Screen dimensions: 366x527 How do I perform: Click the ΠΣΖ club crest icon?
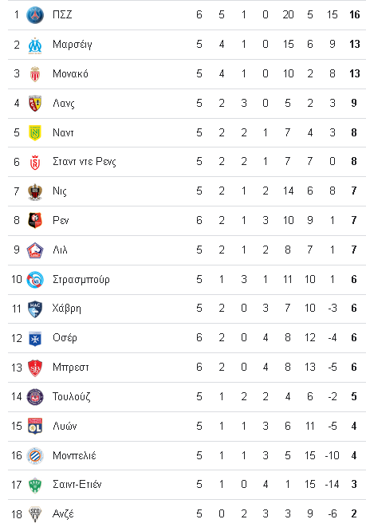click(x=35, y=15)
